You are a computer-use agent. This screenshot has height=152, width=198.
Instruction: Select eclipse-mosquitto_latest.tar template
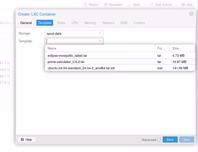pyautogui.click(x=67, y=55)
